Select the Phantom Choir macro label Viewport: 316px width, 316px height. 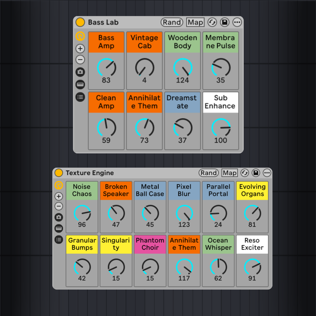pos(150,244)
